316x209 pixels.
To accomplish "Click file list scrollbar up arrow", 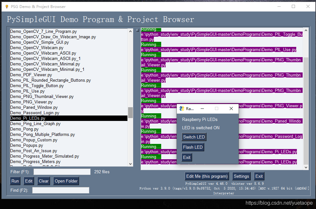I will (130, 31).
